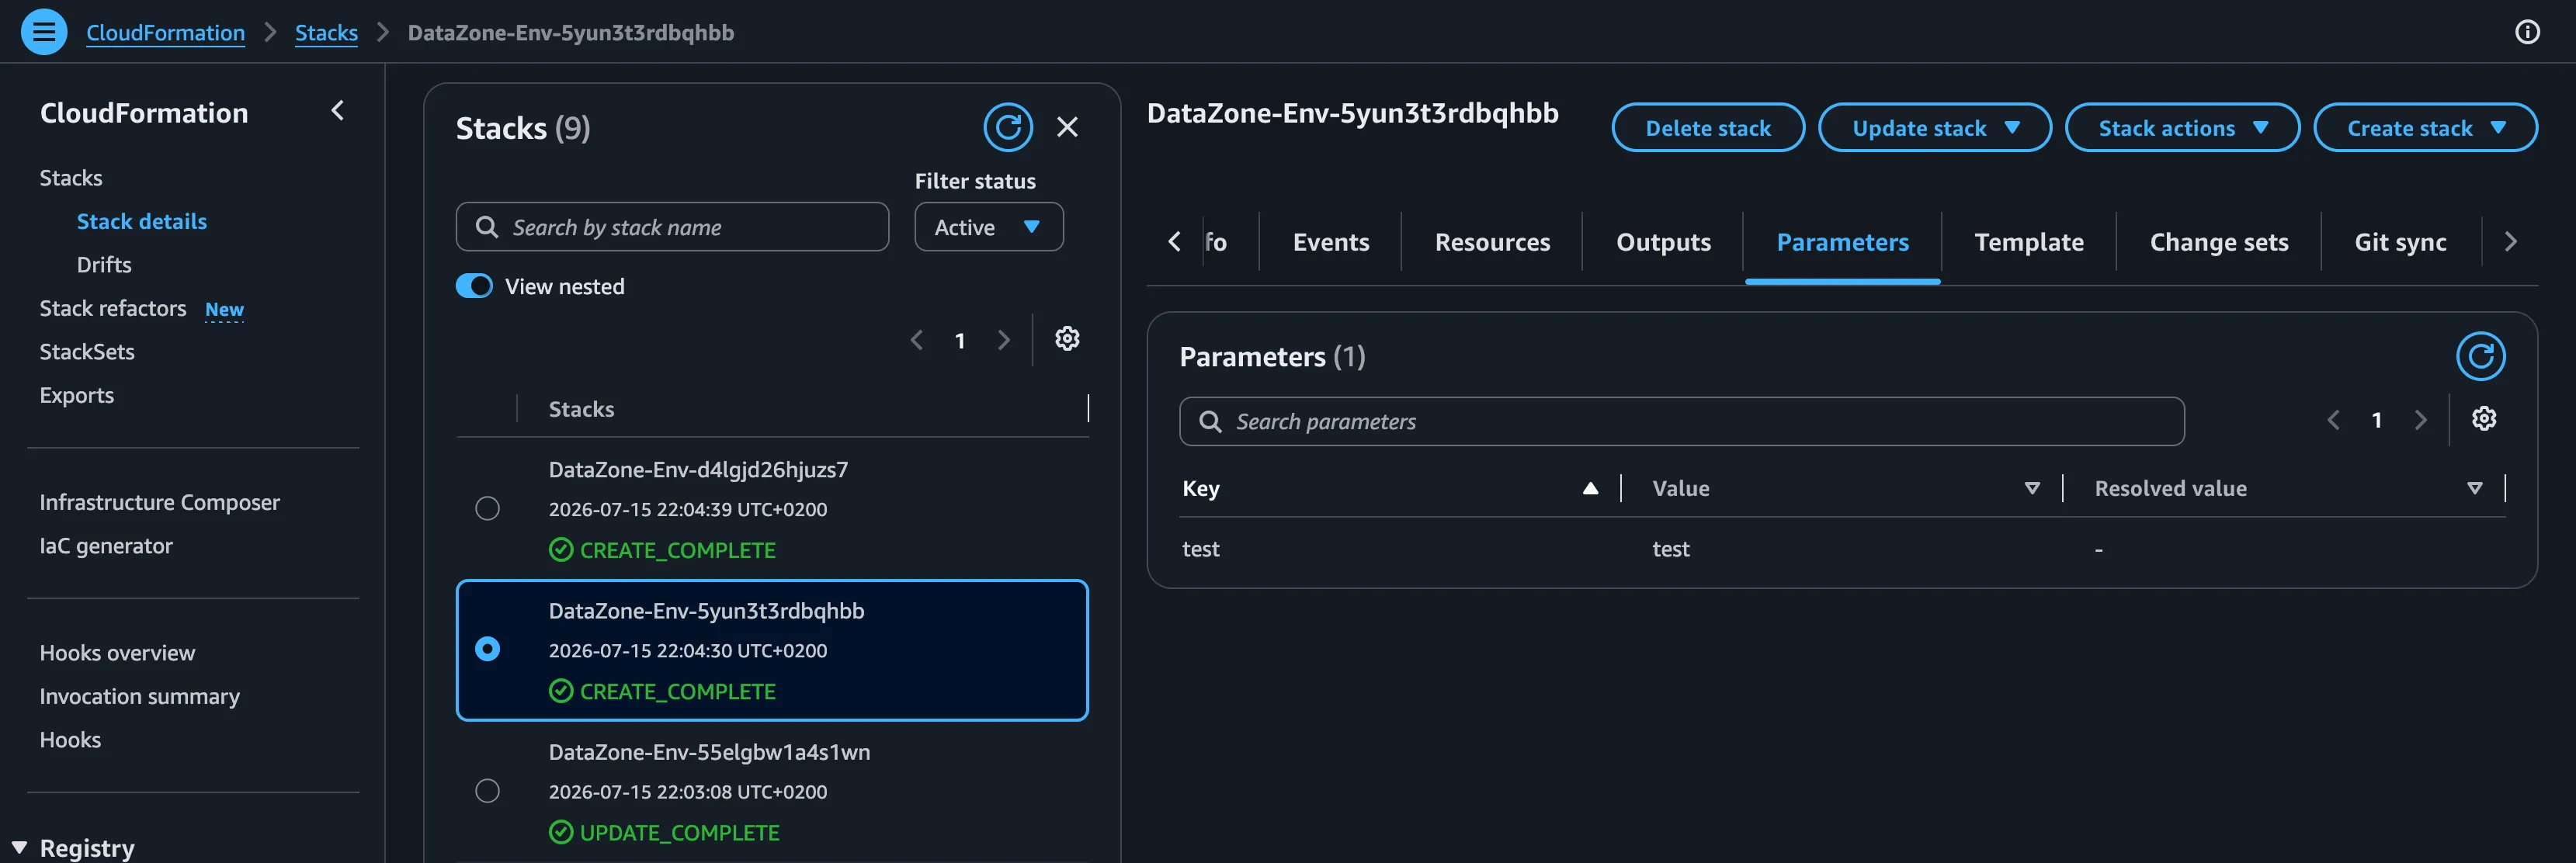Open Exports in side navigation

(77, 395)
